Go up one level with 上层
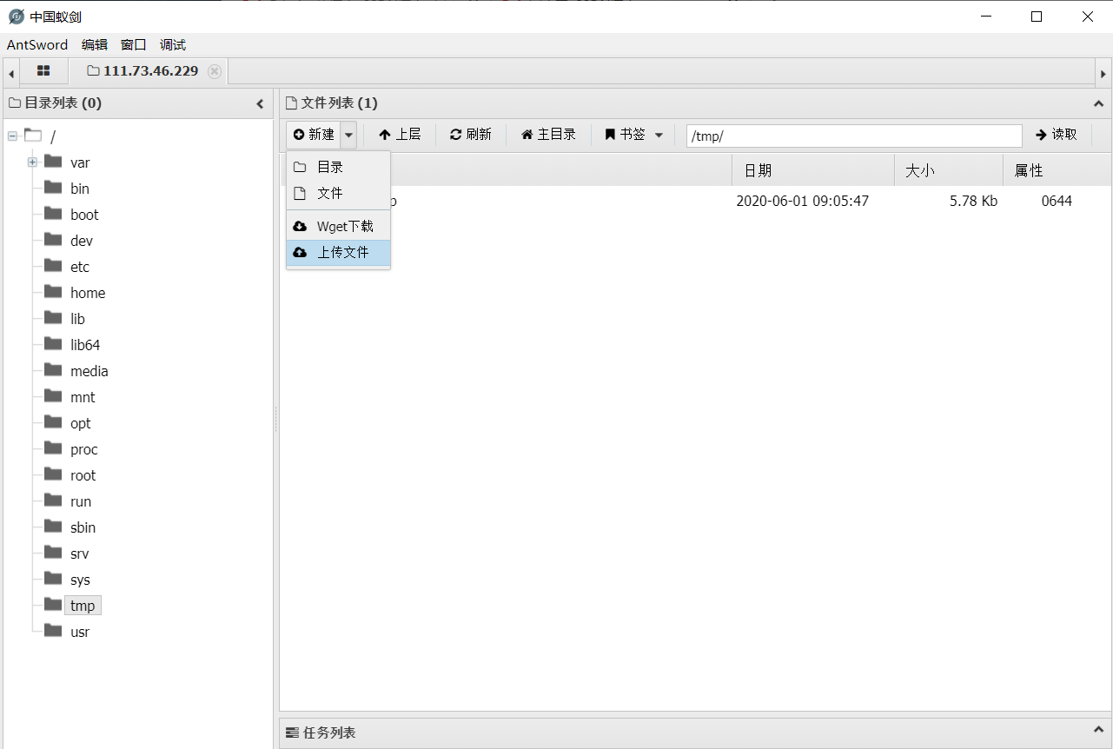The height and width of the screenshot is (749, 1113). [x=400, y=135]
